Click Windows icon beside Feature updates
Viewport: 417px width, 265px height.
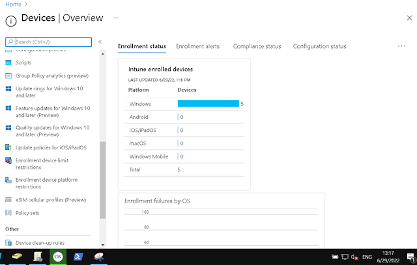coord(8,108)
